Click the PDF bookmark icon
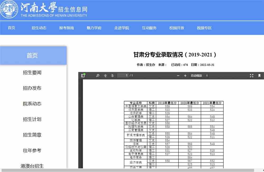Screen dimensions: 264x172 tap(259, 76)
